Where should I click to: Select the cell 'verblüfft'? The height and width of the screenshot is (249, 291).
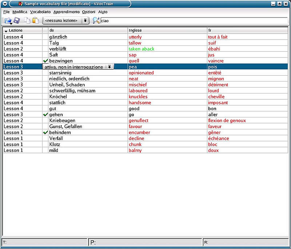[88, 49]
